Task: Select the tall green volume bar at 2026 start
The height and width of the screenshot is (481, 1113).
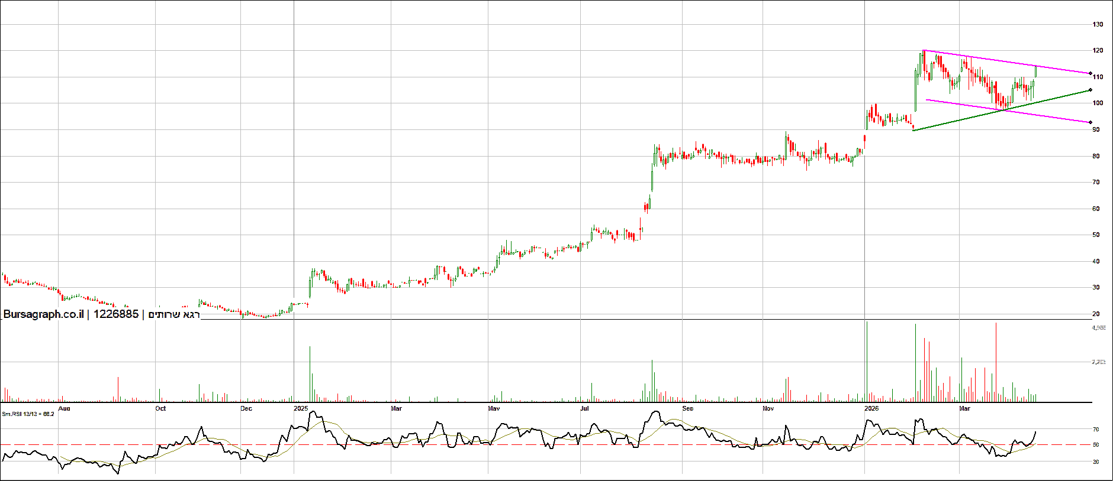Action: pyautogui.click(x=867, y=360)
